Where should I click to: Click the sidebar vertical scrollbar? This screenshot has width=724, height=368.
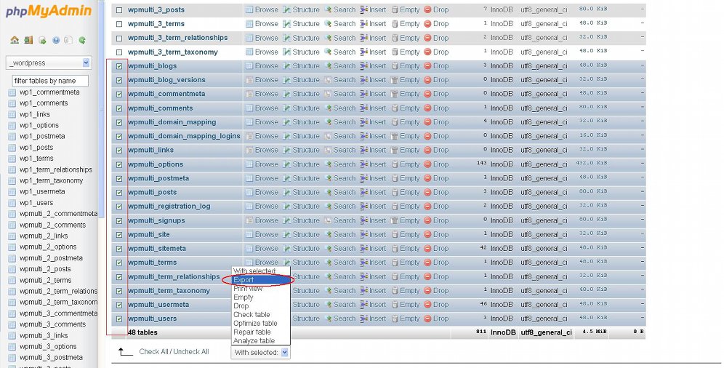click(x=102, y=111)
